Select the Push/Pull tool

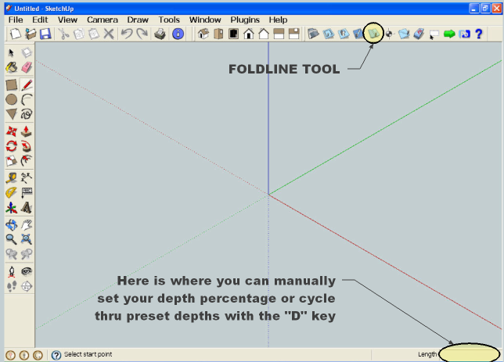[27, 131]
